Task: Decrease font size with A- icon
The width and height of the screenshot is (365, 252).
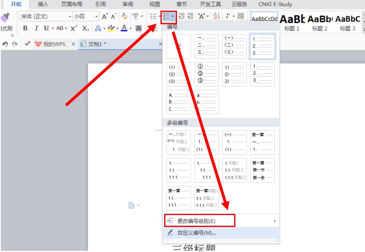Action: click(x=114, y=16)
